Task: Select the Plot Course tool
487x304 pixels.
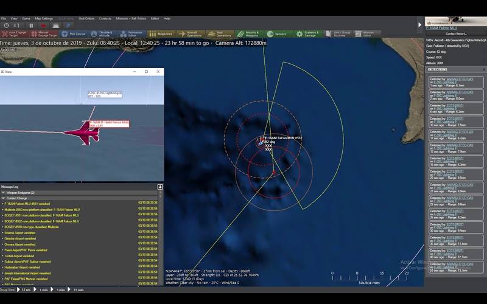Action: coord(74,34)
